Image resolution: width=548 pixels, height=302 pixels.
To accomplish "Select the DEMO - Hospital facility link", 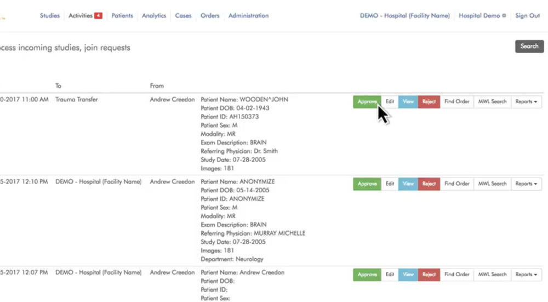I will point(404,16).
